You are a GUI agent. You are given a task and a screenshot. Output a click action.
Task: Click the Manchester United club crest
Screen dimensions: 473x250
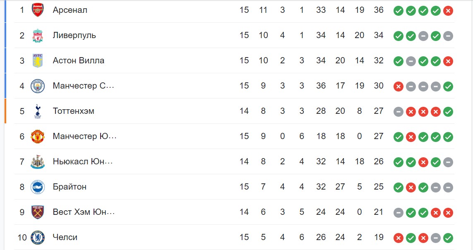click(38, 137)
